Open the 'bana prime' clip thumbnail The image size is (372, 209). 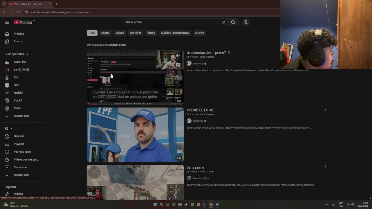[x=135, y=182]
